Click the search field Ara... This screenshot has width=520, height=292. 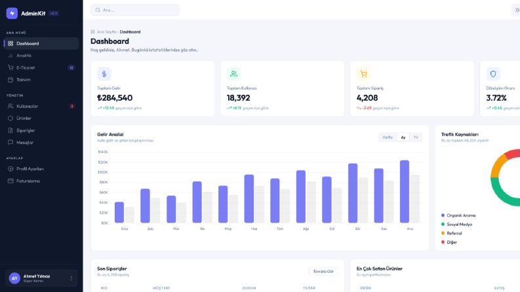point(135,10)
